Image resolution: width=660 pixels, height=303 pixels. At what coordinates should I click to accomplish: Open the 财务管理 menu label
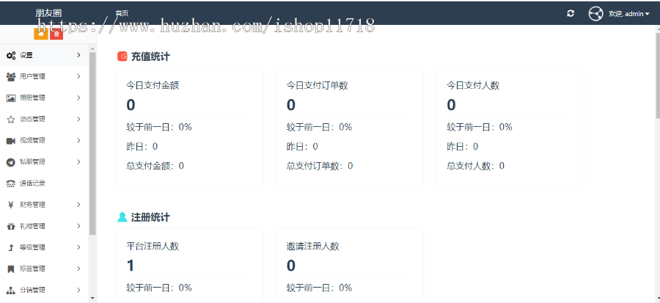(32, 205)
